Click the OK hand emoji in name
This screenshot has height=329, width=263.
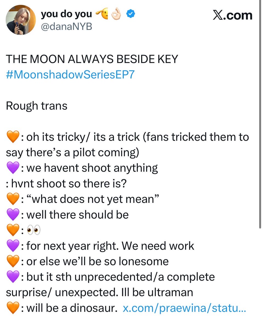coord(116,14)
